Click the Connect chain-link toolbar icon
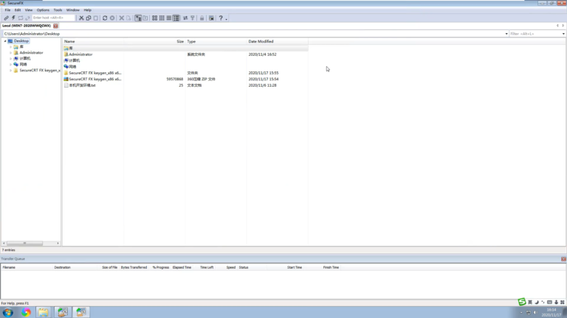 coord(6,18)
